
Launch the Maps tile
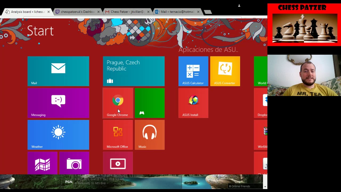(42, 163)
